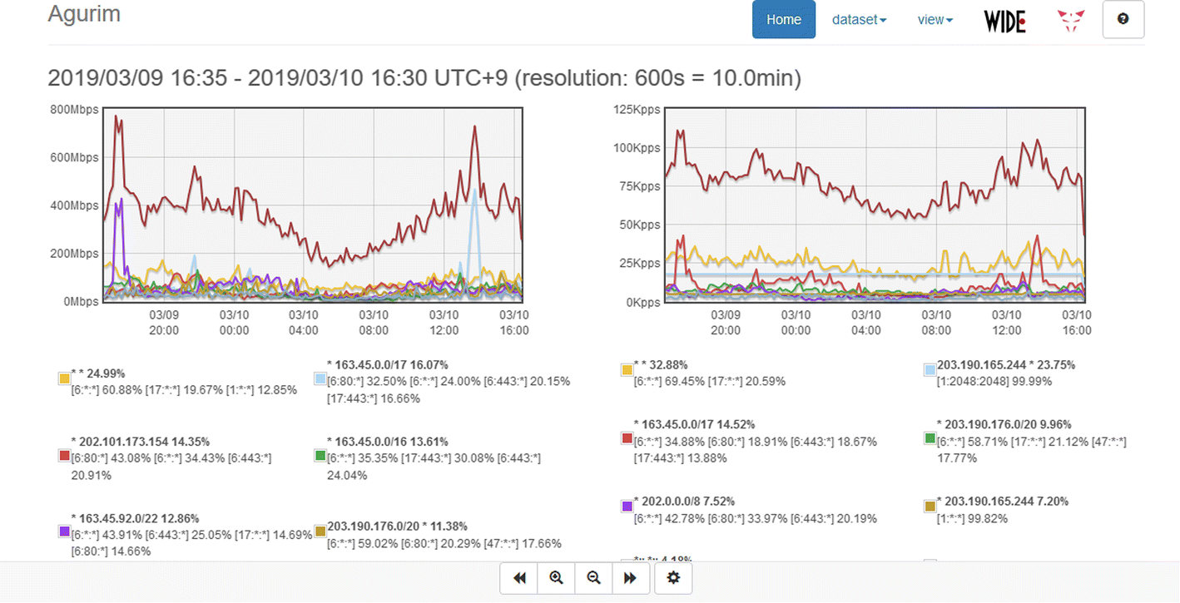The width and height of the screenshot is (1180, 603).
Task: Select legend label * * 24.99%
Action: [x=98, y=373]
